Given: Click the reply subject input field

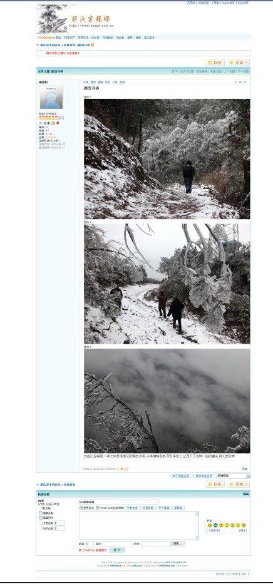Looking at the screenshot, I should [x=119, y=502].
